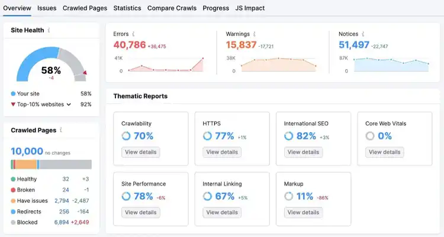444x237 pixels.
Task: Click the Crawled Pages info icon
Action: click(61, 130)
